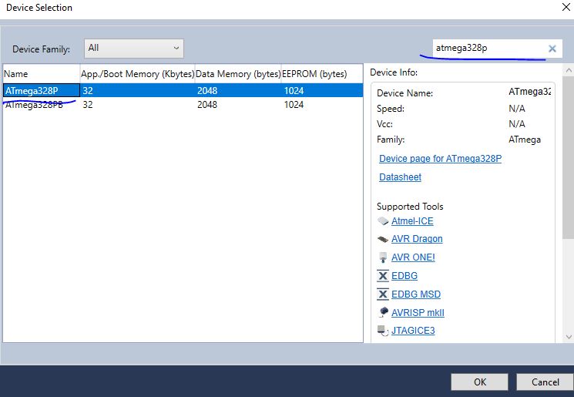
Task: Clear the search field with the X icon
Action: click(552, 49)
